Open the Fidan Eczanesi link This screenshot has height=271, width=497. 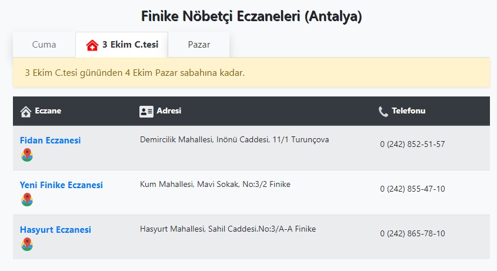point(51,140)
